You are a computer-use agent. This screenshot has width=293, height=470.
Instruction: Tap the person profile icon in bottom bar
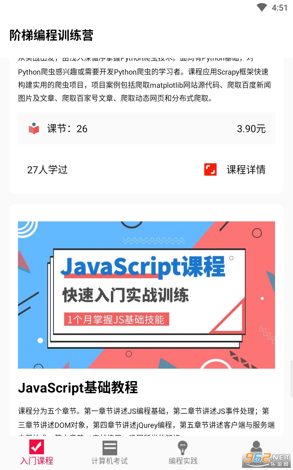point(256,448)
